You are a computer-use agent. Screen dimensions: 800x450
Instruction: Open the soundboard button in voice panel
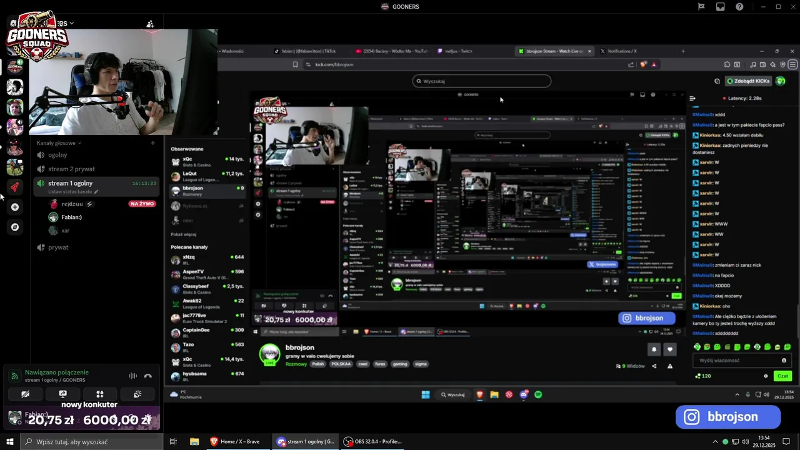point(137,394)
